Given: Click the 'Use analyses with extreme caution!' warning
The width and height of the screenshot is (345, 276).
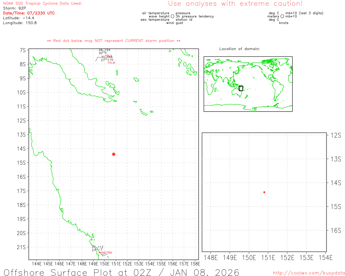Looking at the screenshot, I should 235,4.
